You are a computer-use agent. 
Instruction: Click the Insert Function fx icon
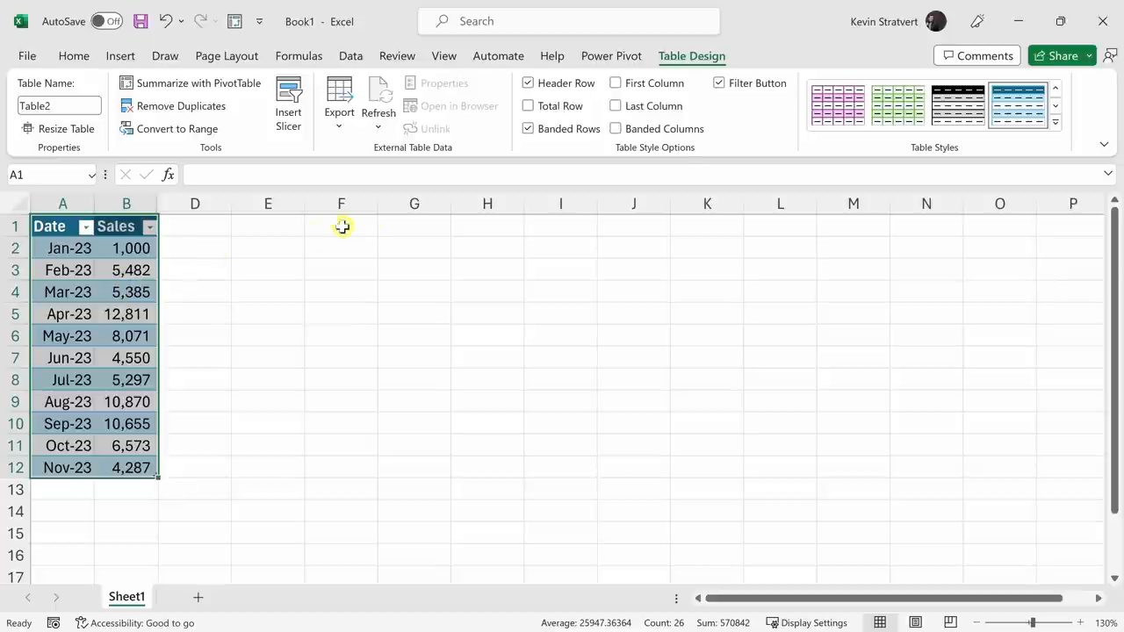[169, 175]
